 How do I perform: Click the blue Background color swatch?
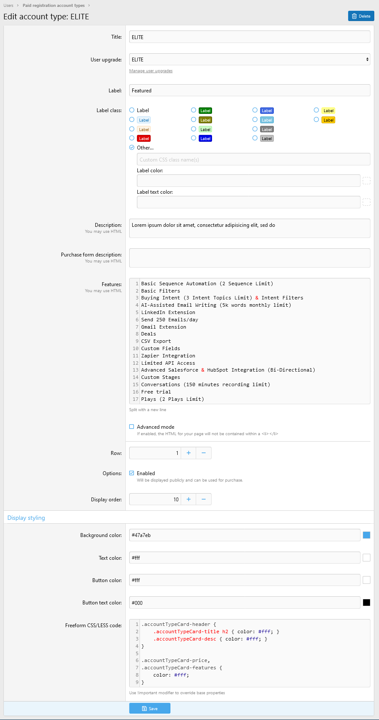[x=367, y=535]
